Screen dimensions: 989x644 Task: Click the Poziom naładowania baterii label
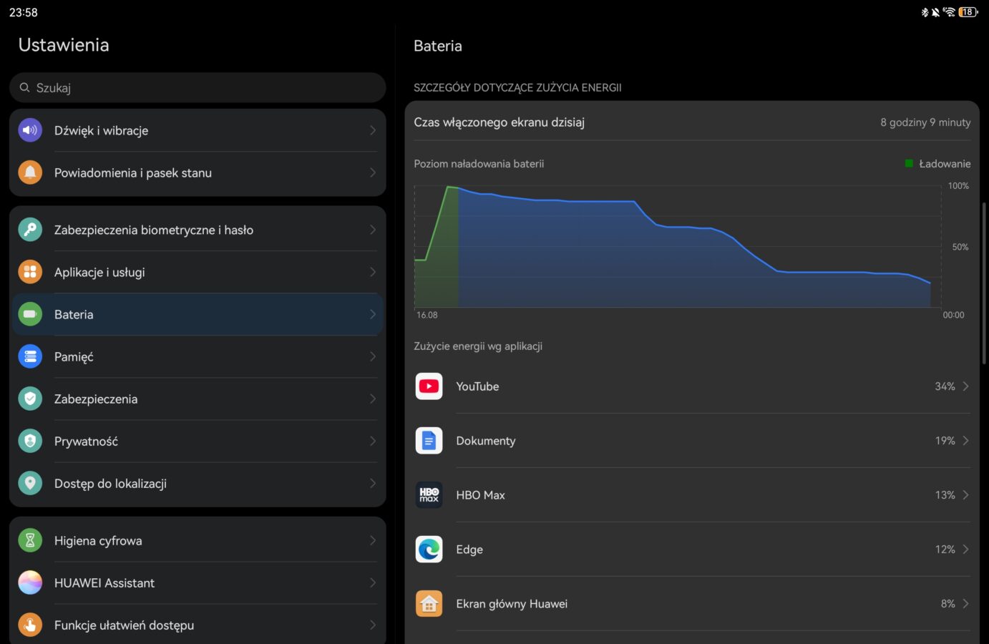tap(479, 164)
